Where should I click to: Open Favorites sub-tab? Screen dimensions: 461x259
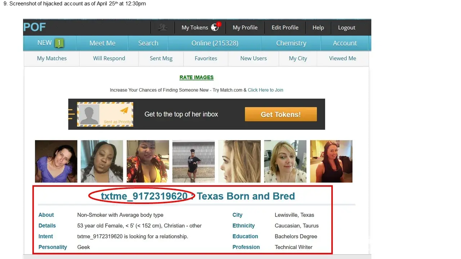click(206, 58)
